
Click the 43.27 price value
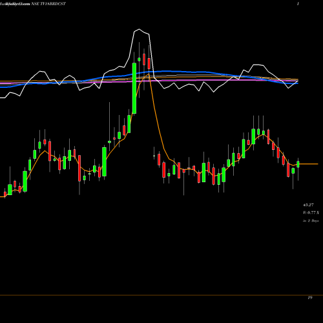(x=308, y=205)
